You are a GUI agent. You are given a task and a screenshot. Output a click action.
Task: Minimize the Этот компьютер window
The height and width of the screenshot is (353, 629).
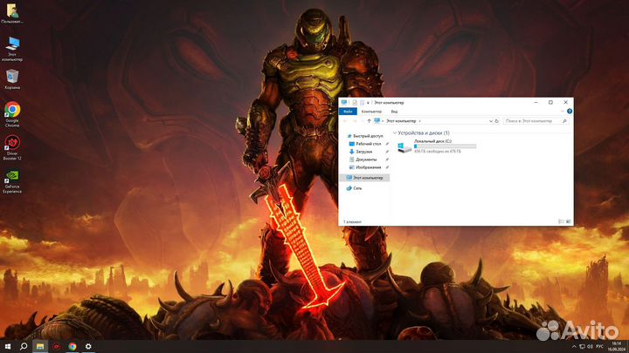tap(536, 103)
